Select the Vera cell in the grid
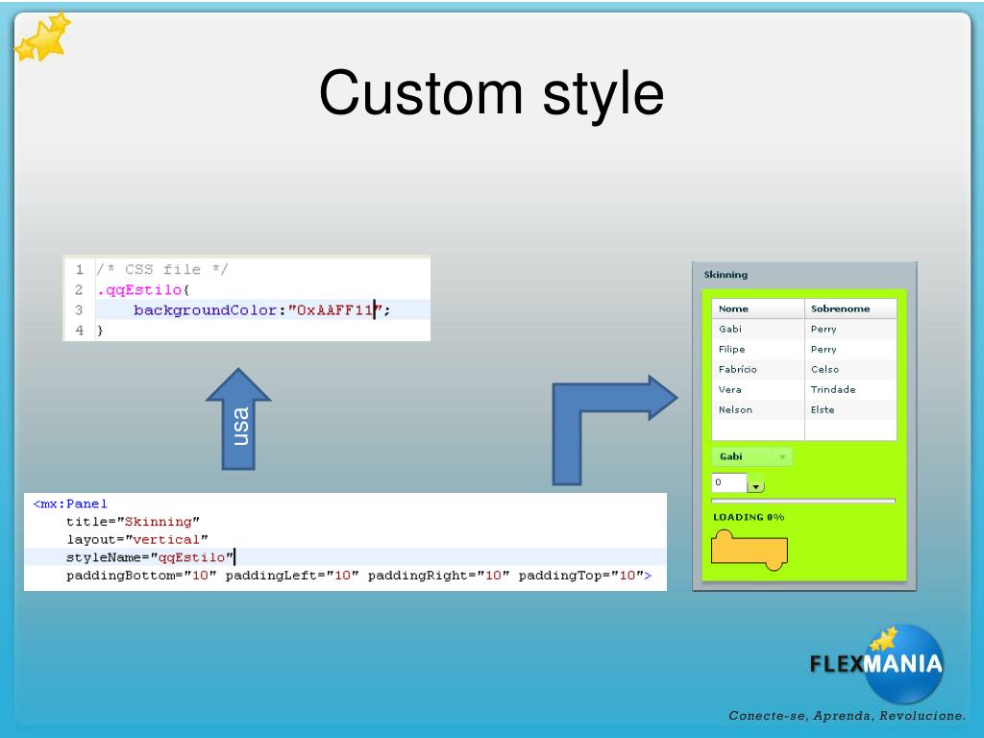This screenshot has height=738, width=984. coord(758,389)
